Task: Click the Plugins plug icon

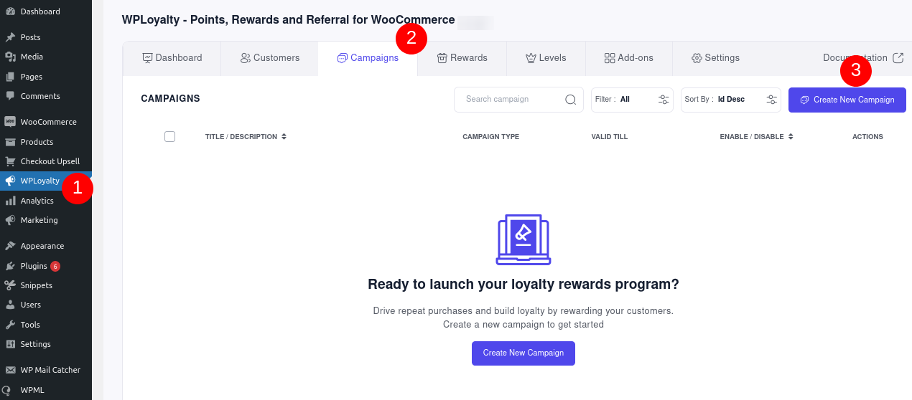Action: [10, 266]
